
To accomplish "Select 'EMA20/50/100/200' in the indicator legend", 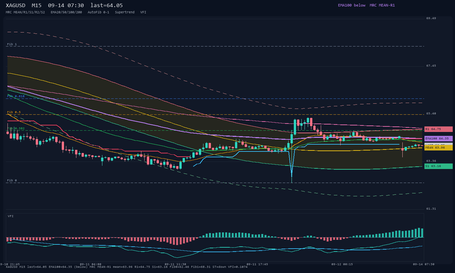I will (66, 12).
